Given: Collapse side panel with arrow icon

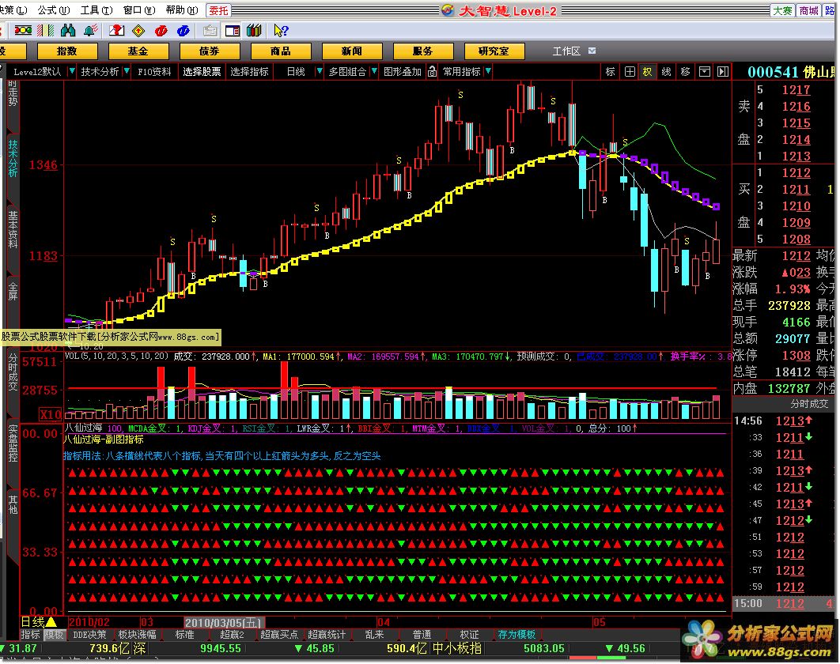Looking at the screenshot, I should click(723, 71).
